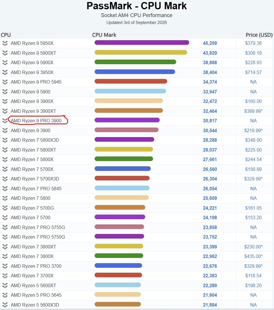Click double-chevron icon beside Ryzen 7 5700G
The width and height of the screenshot is (274, 310).
5,208
